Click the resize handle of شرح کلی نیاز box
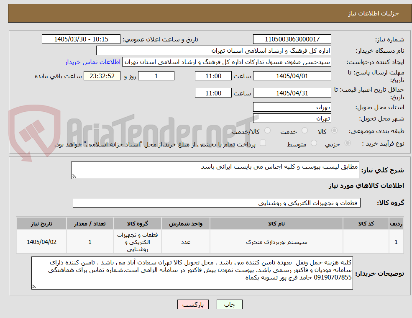 [74, 176]
